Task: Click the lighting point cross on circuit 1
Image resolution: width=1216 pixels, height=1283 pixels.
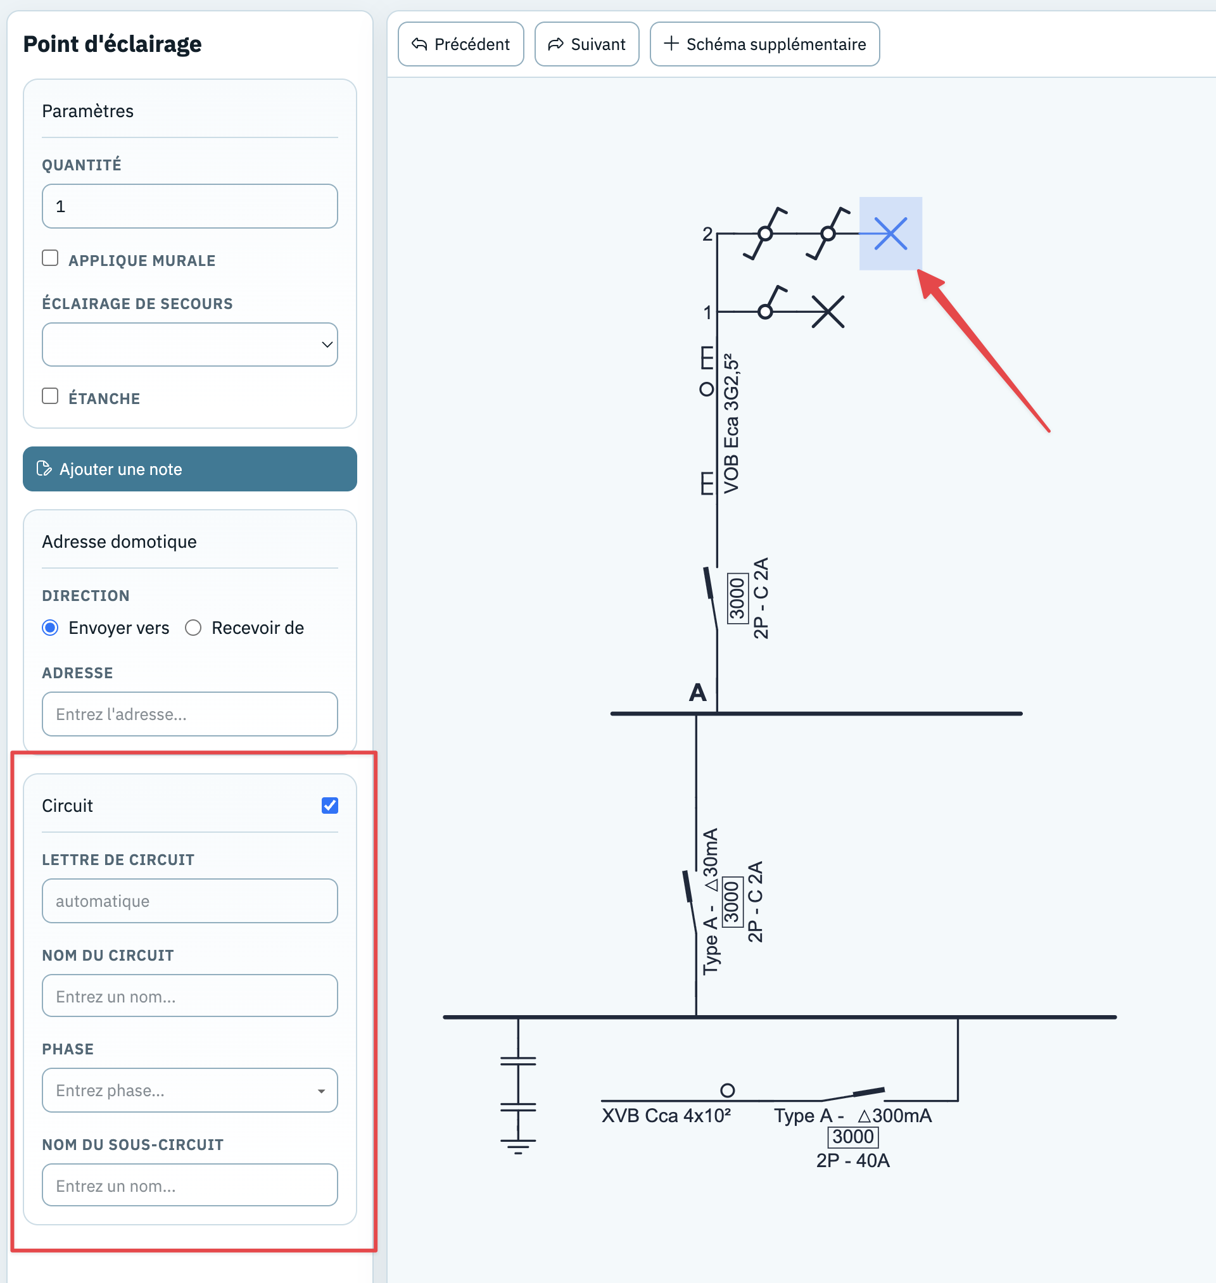Action: [x=828, y=312]
